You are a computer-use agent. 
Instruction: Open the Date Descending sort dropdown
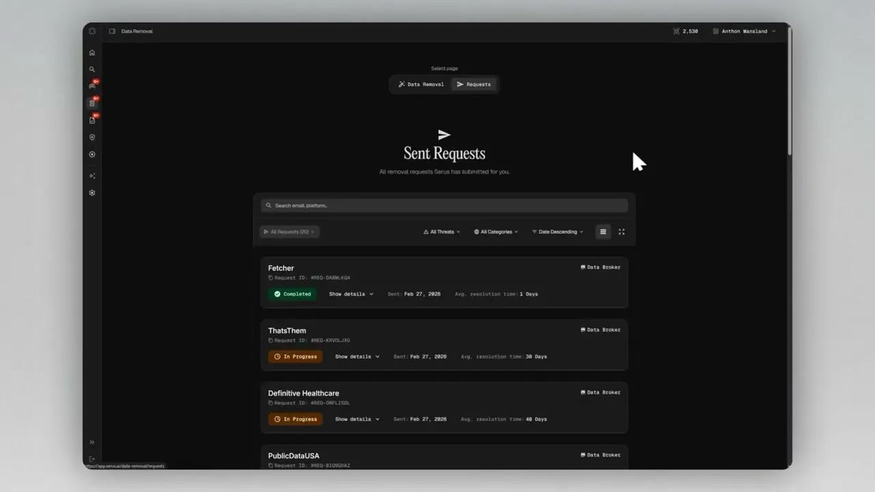pos(558,232)
